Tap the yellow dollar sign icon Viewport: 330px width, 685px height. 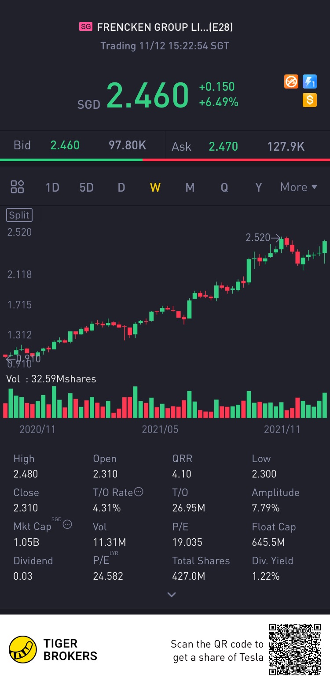tap(310, 100)
